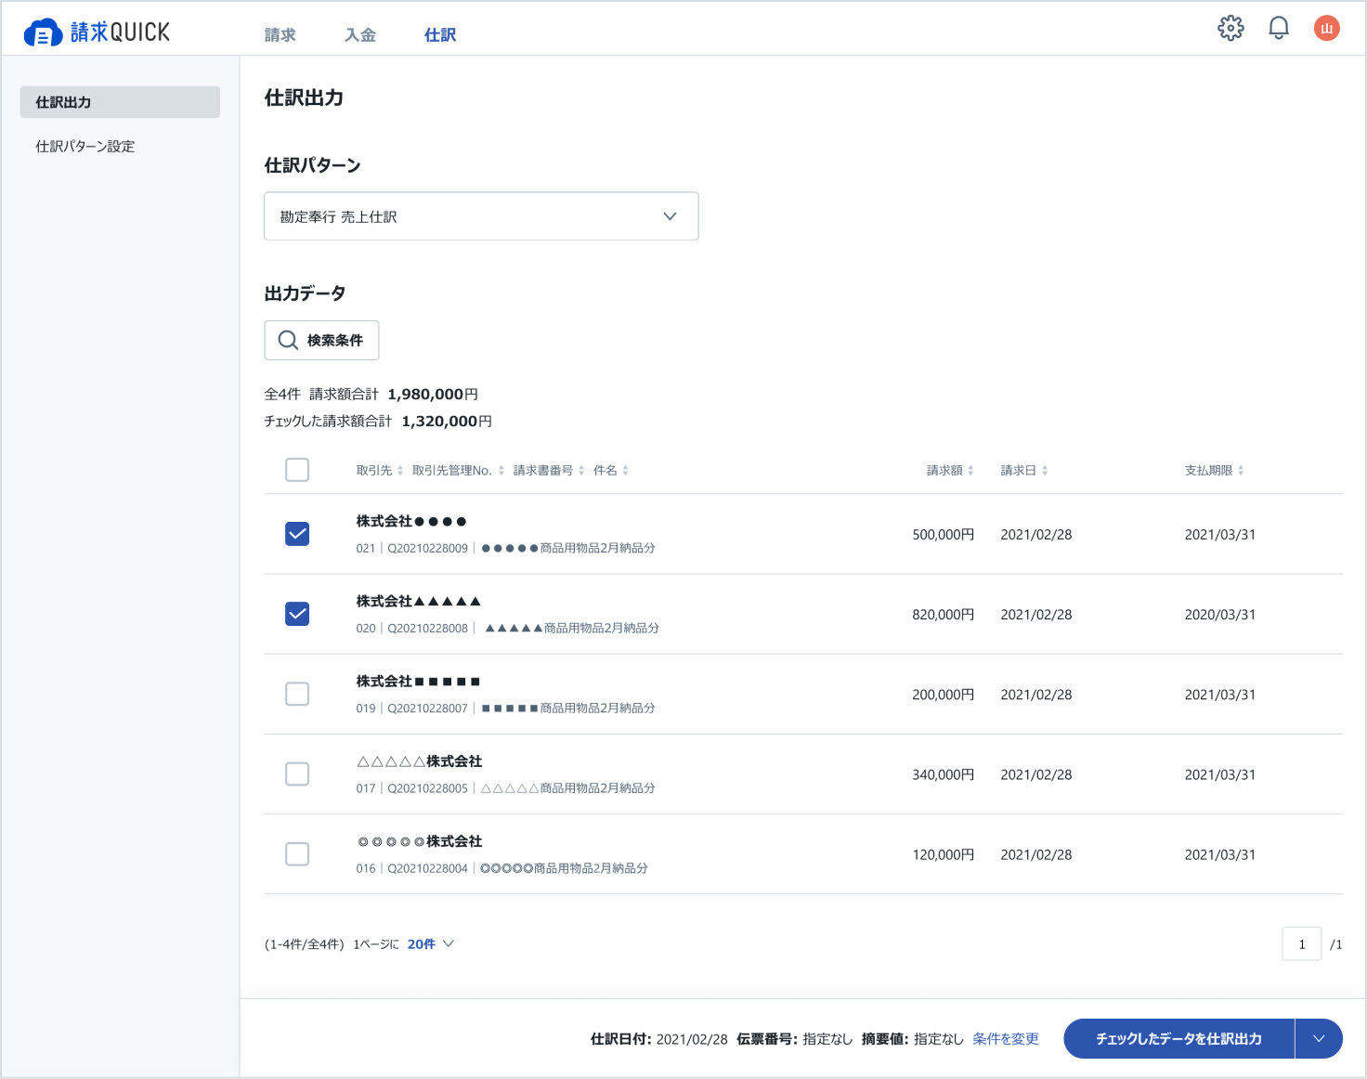Image resolution: width=1367 pixels, height=1079 pixels.
Task: Sort by 取引先 column arrows
Action: pyautogui.click(x=400, y=471)
